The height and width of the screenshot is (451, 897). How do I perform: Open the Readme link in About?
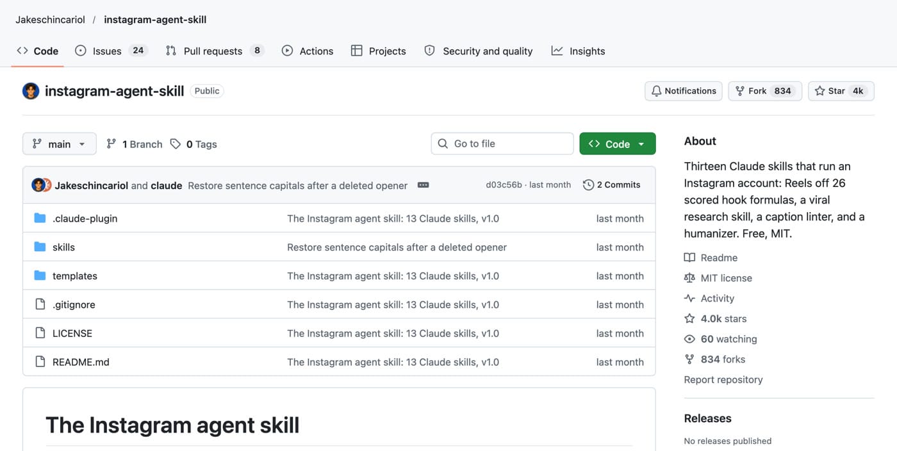(711, 258)
